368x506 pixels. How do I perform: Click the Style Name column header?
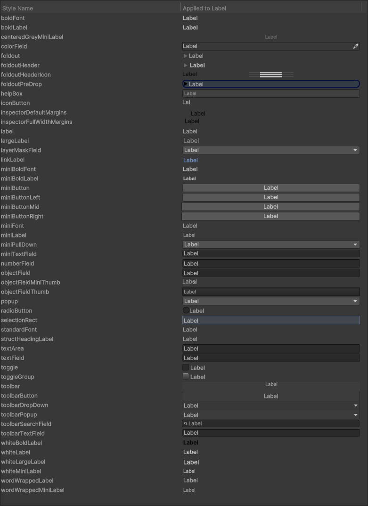click(x=17, y=8)
